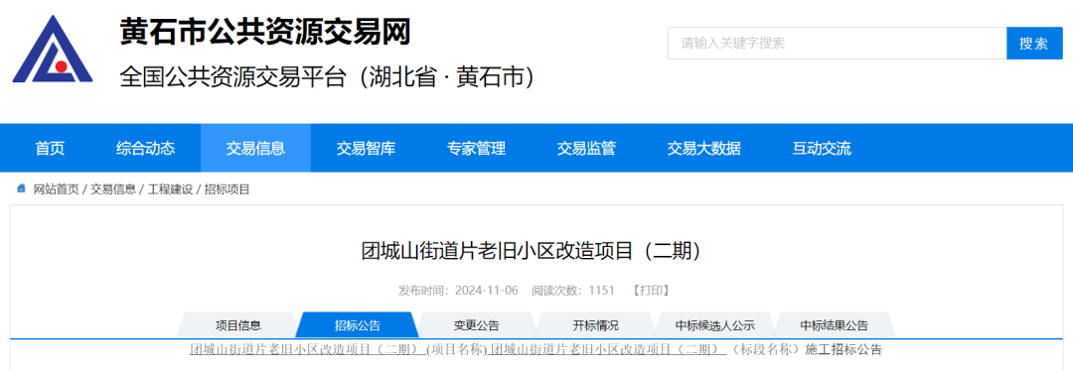Click the blue 搜索 search button
The width and height of the screenshot is (1073, 370).
click(x=1034, y=43)
